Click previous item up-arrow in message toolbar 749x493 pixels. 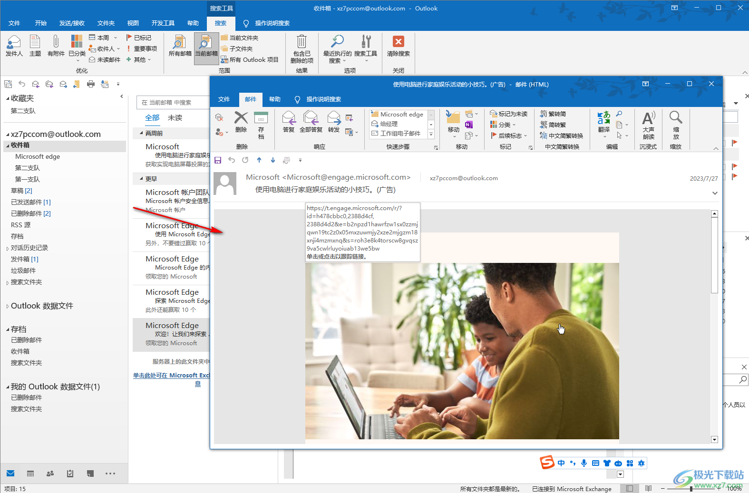[x=259, y=160]
